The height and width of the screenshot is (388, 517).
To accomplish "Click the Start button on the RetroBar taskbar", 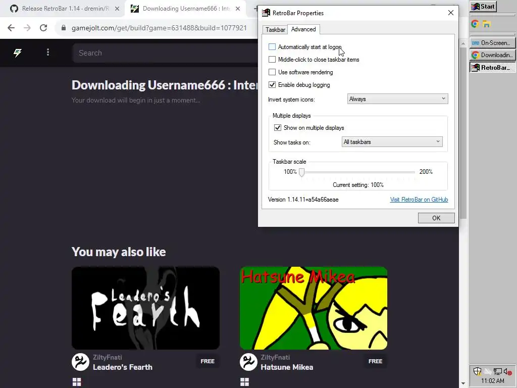I will [x=483, y=7].
